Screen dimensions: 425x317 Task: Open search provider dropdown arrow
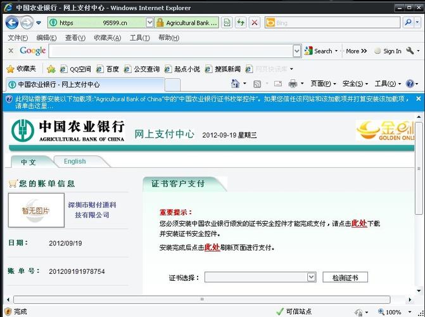pos(417,23)
